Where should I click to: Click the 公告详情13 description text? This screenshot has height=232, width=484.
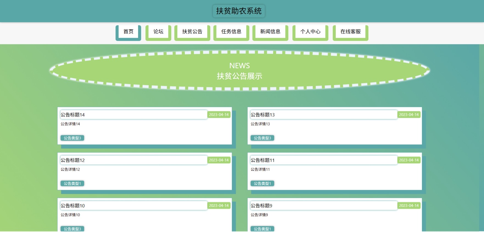click(260, 124)
